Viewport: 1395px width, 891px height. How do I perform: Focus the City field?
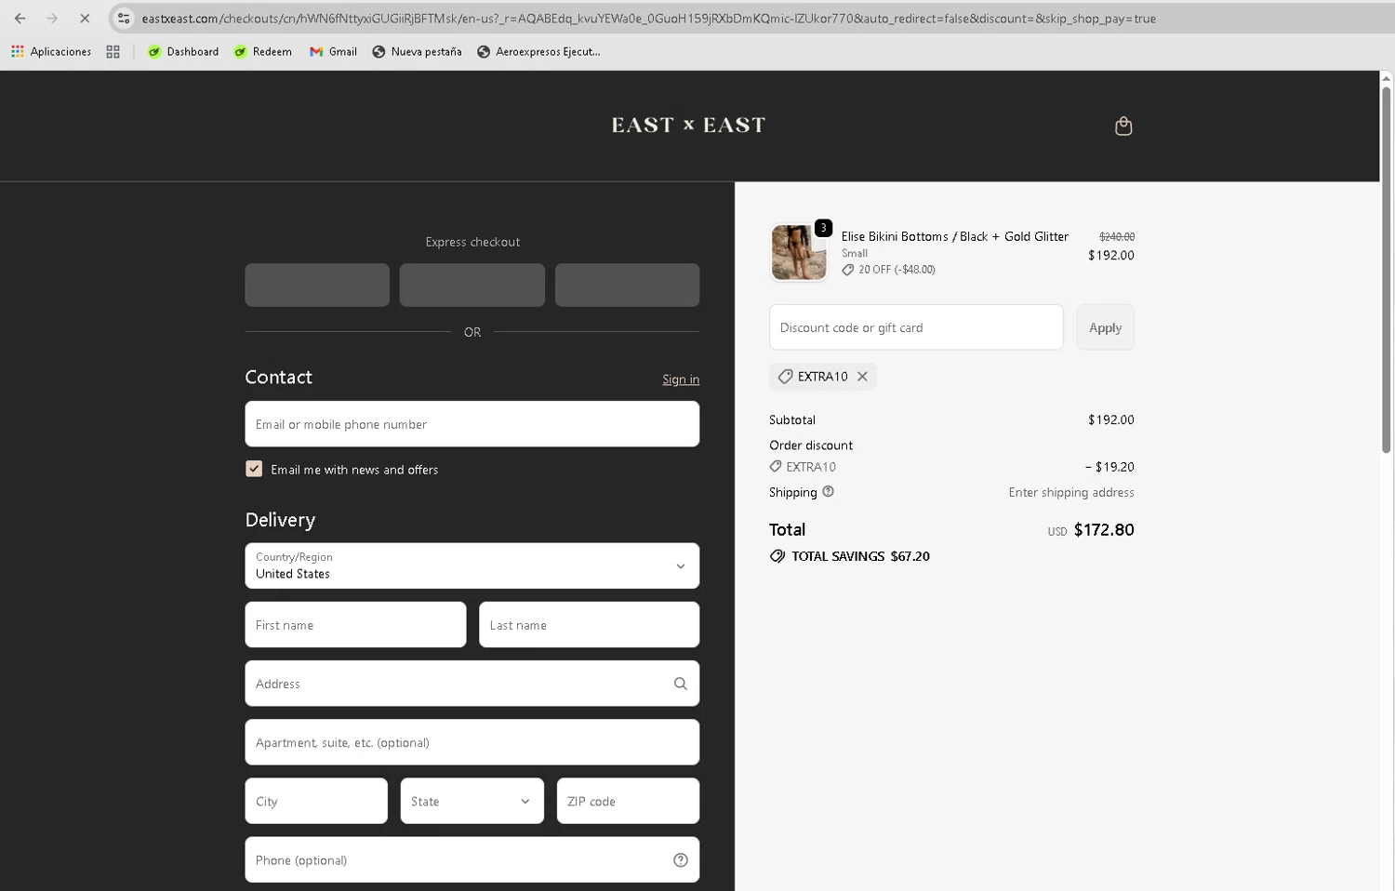(316, 801)
